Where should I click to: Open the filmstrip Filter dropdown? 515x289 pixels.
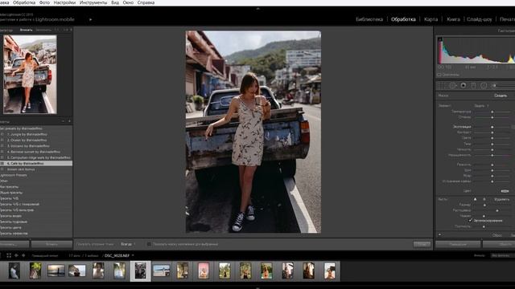point(502,255)
